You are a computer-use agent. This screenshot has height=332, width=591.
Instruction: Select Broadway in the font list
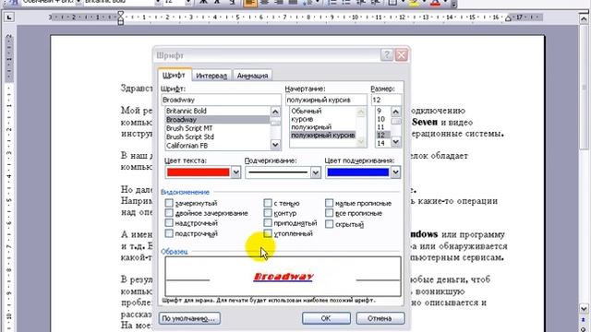(x=218, y=119)
